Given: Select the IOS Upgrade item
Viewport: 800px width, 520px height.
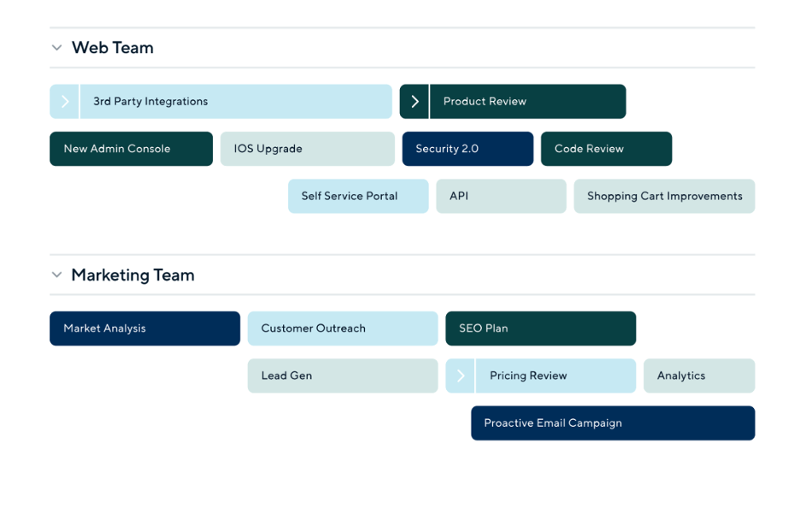Looking at the screenshot, I should (308, 149).
